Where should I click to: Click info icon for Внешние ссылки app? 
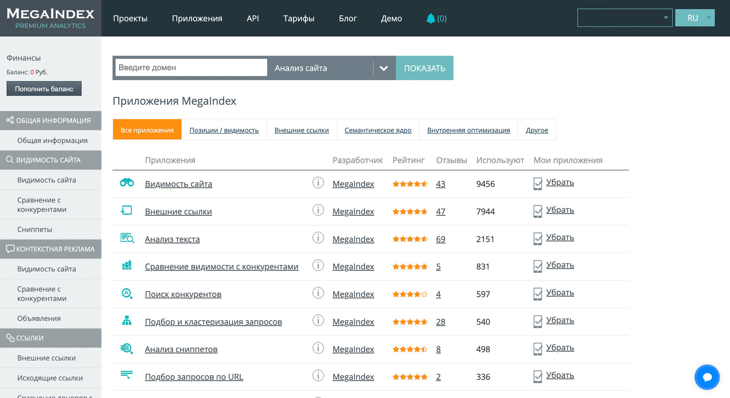coord(318,210)
